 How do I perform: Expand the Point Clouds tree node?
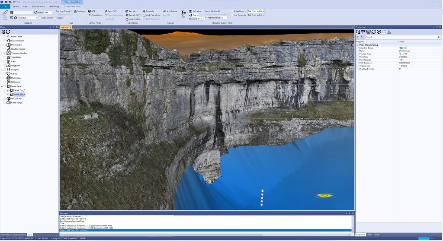click(x=1, y=36)
